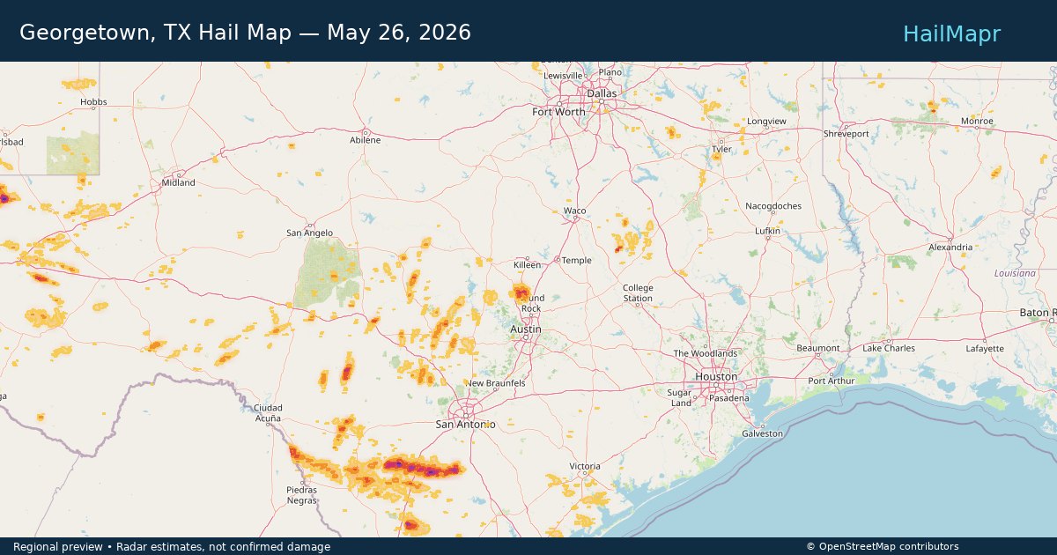Click the Temple label
Screen dimensions: 1057x555
577,261
